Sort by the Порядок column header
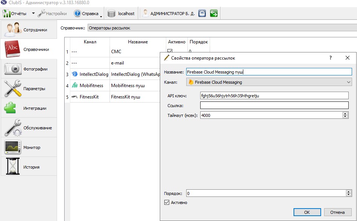 (199, 42)
